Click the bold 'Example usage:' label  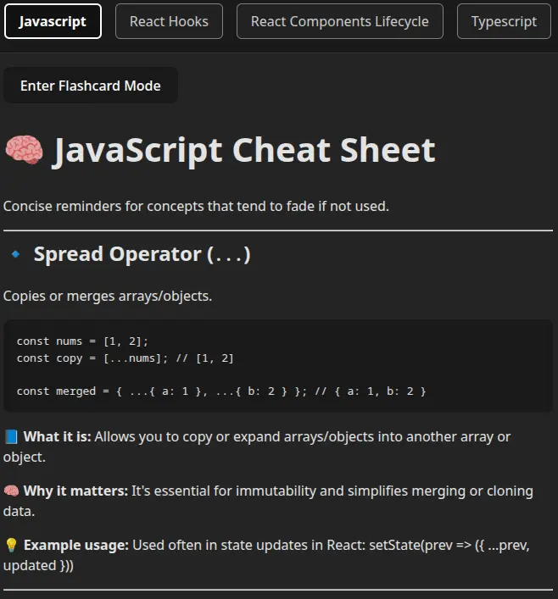tap(76, 545)
